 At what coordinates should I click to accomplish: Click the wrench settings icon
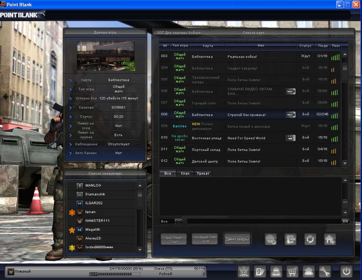coord(325,272)
